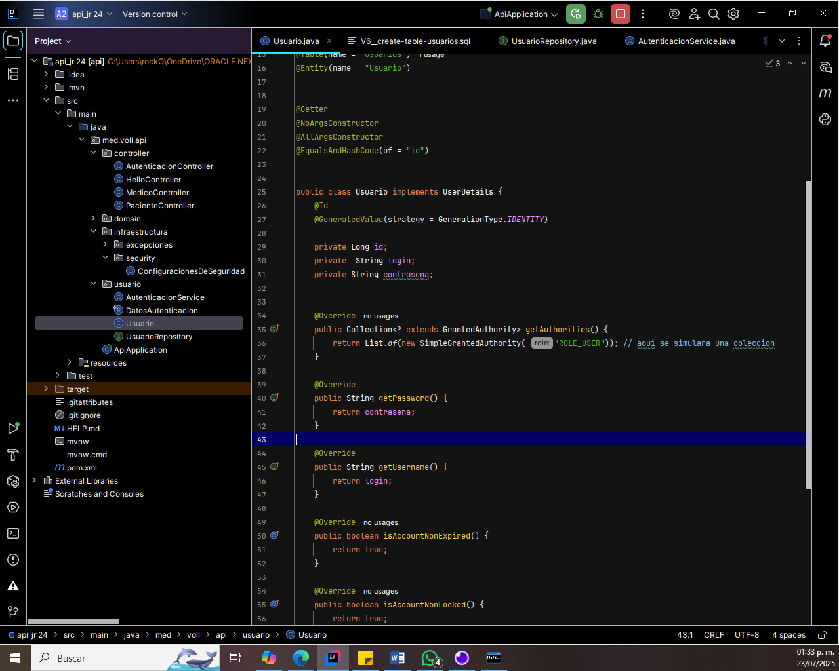Viewport: 839px width, 671px height.
Task: Click the warning triangle sidebar icon
Action: coord(13,586)
